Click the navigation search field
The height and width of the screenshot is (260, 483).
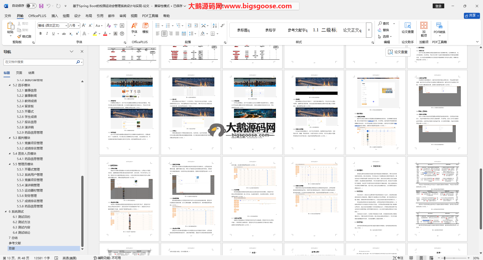[x=40, y=62]
